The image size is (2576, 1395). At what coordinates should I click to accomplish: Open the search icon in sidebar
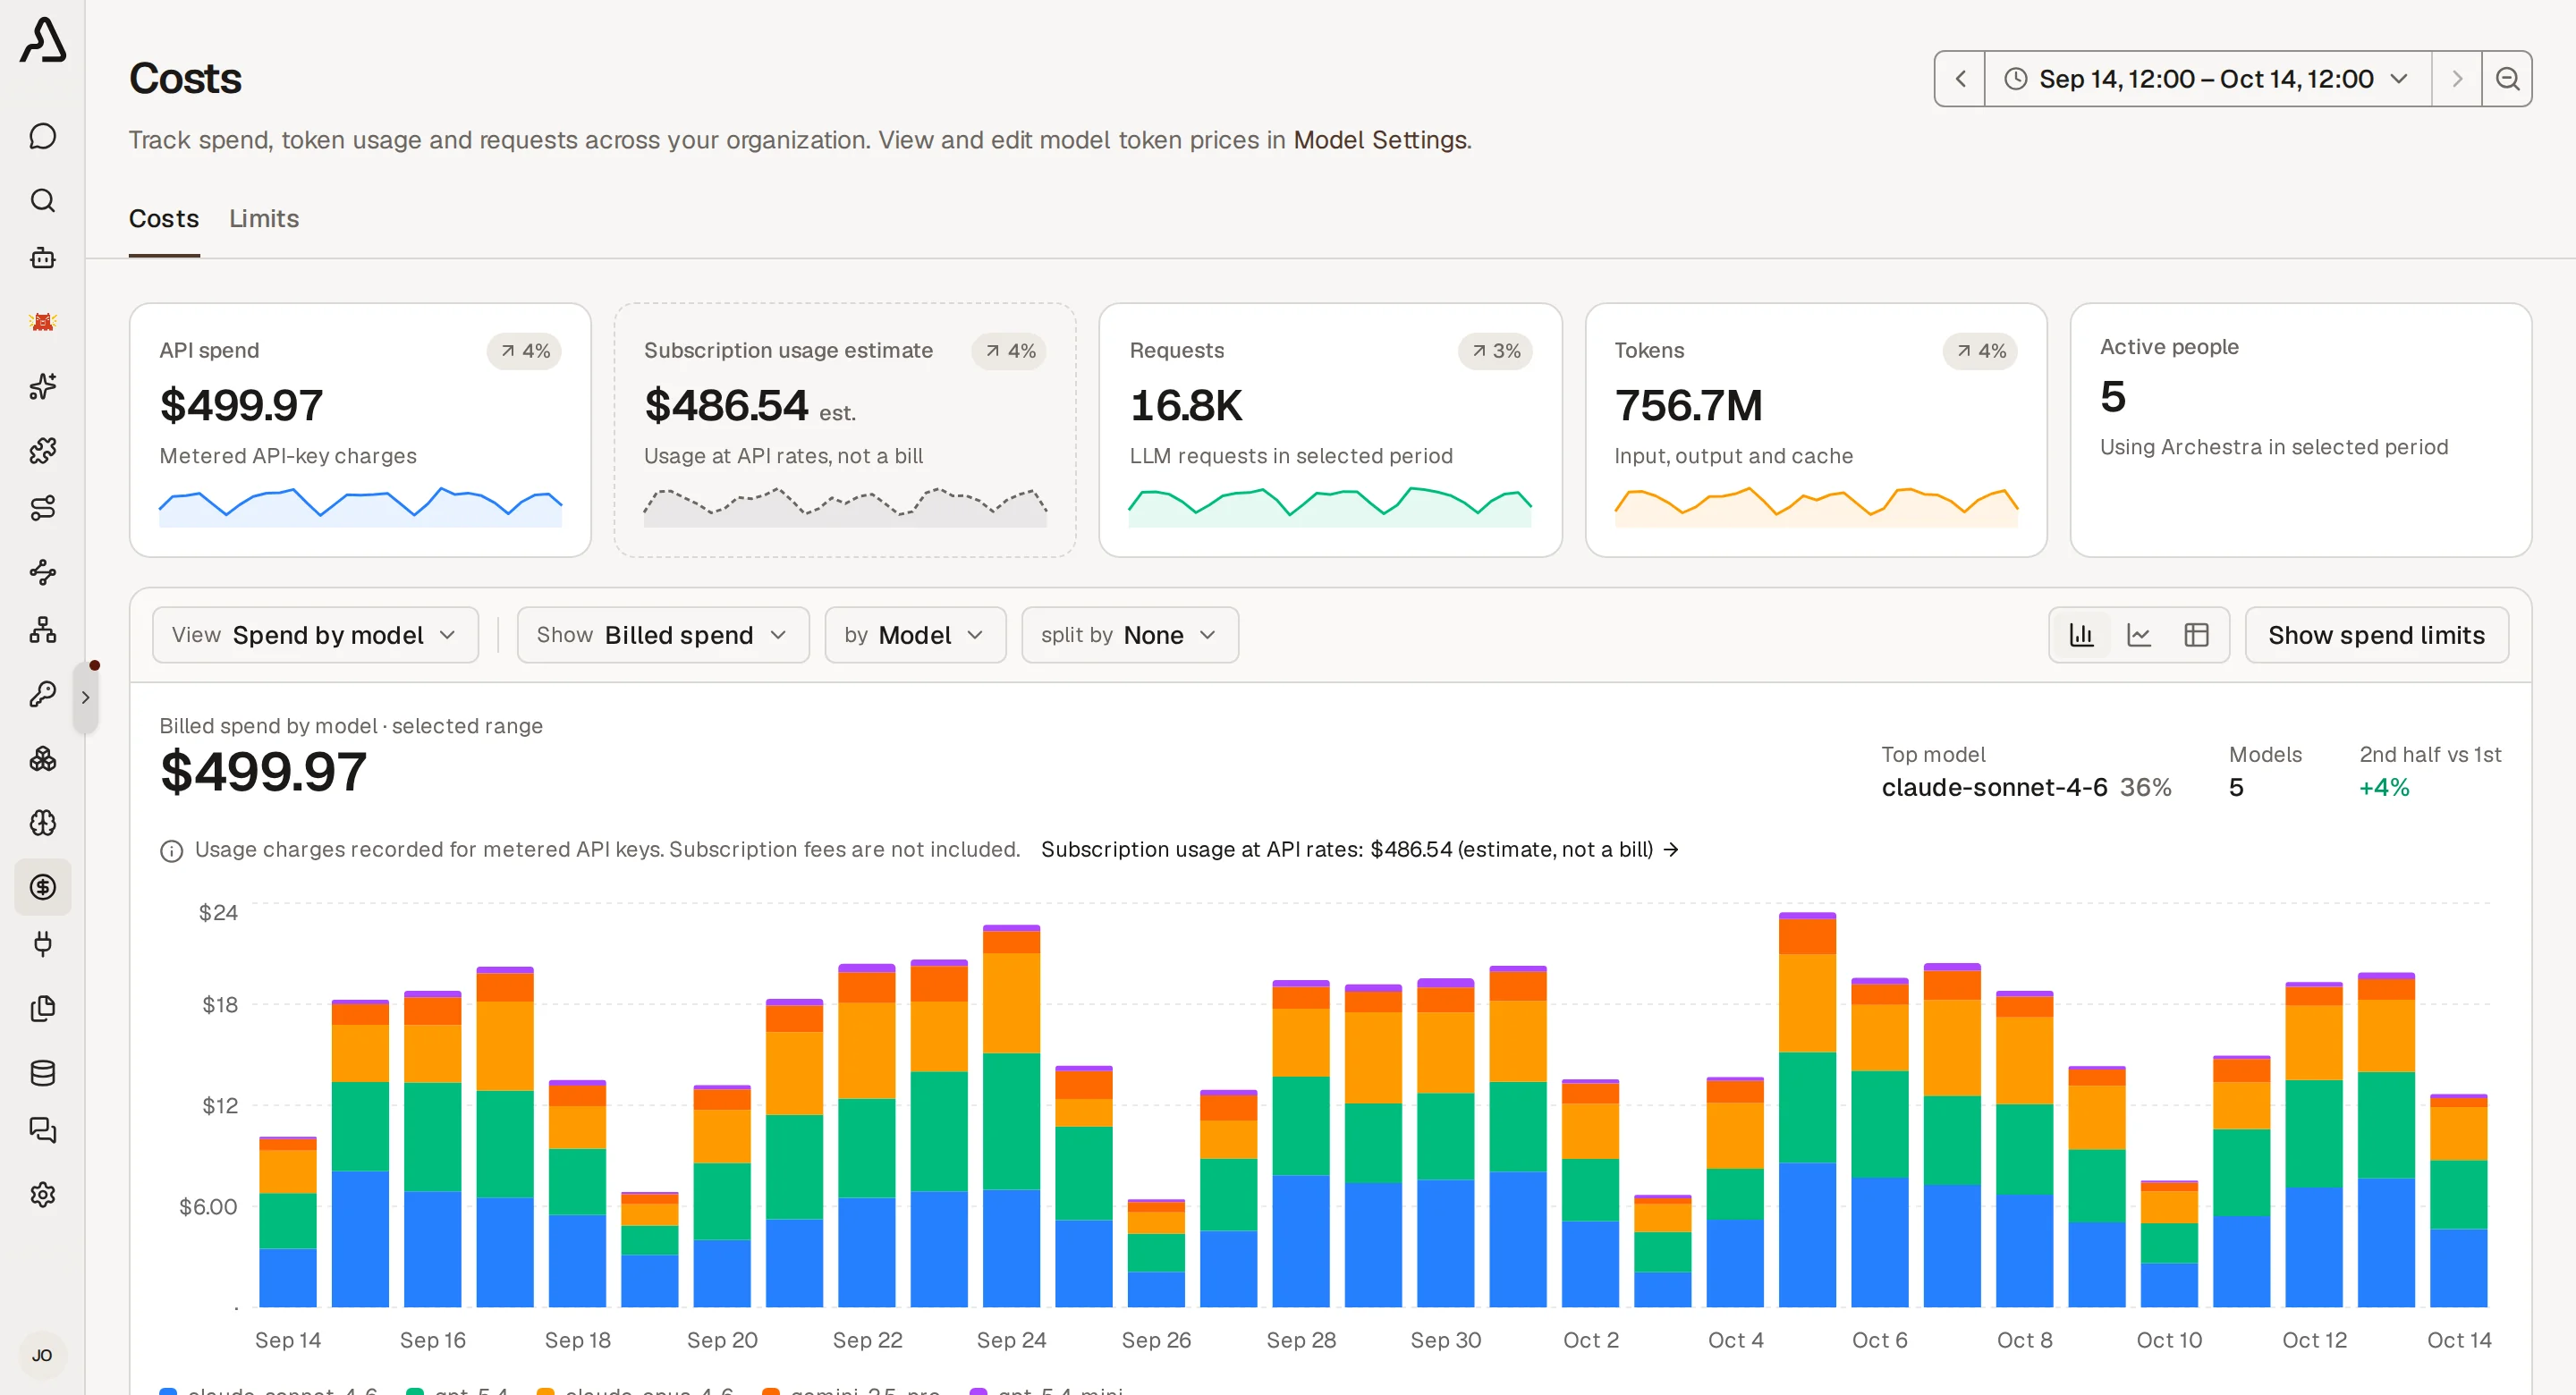(x=42, y=200)
